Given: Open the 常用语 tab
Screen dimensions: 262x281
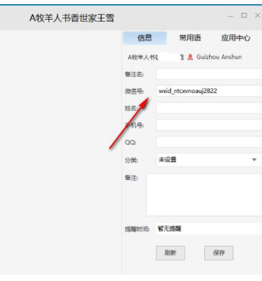Looking at the screenshot, I should pos(190,38).
